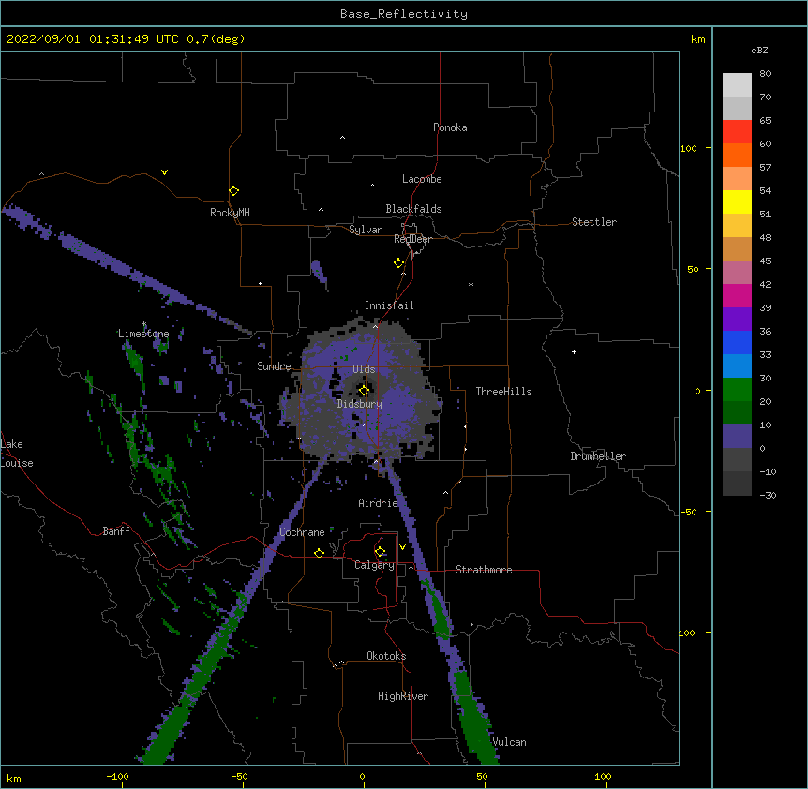Click the yellow V marker northwest of RockyMH
This screenshot has width=808, height=789.
point(164,172)
